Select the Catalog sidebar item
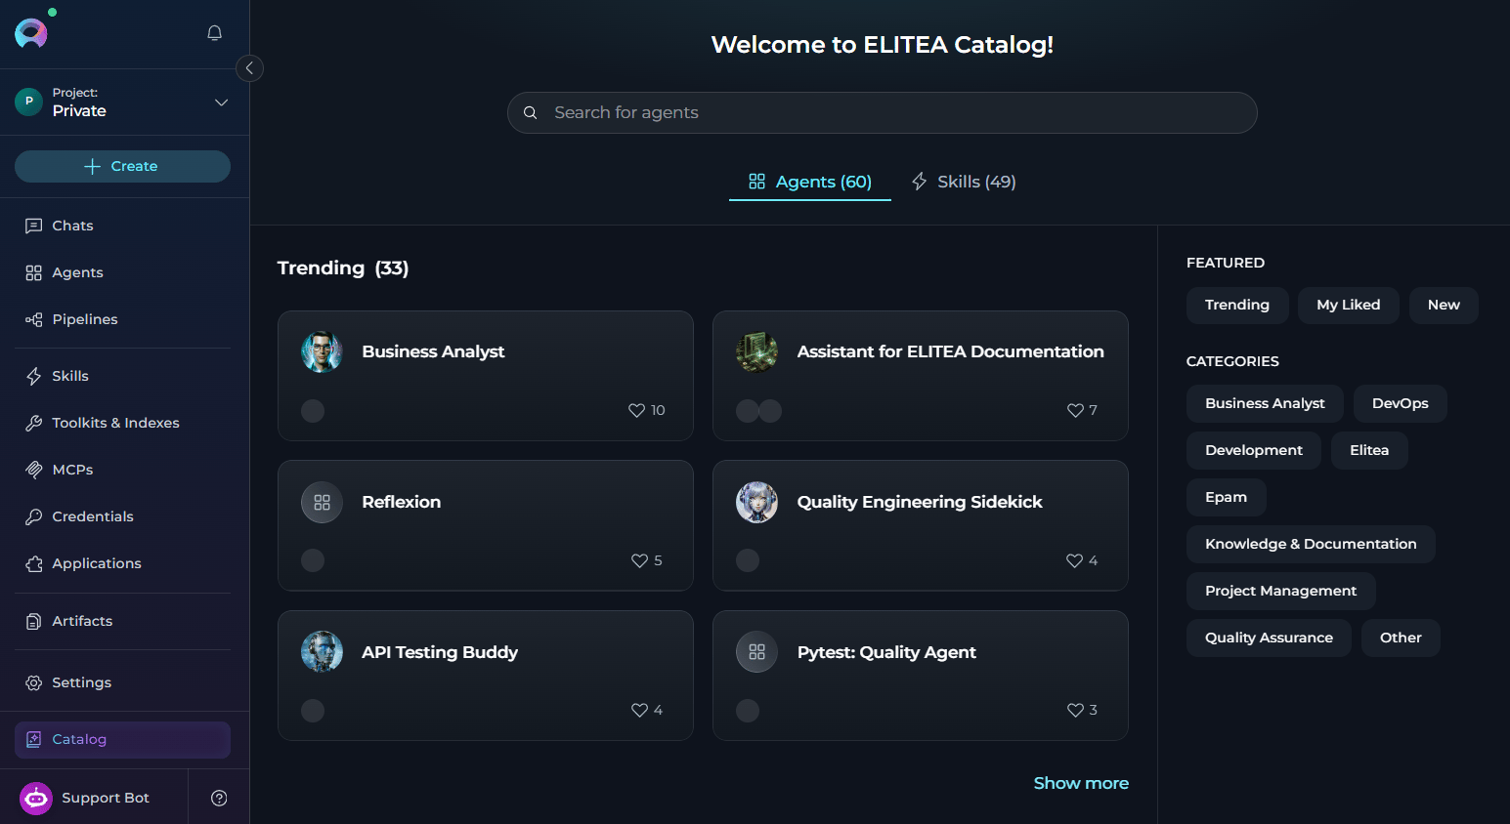 pyautogui.click(x=122, y=739)
